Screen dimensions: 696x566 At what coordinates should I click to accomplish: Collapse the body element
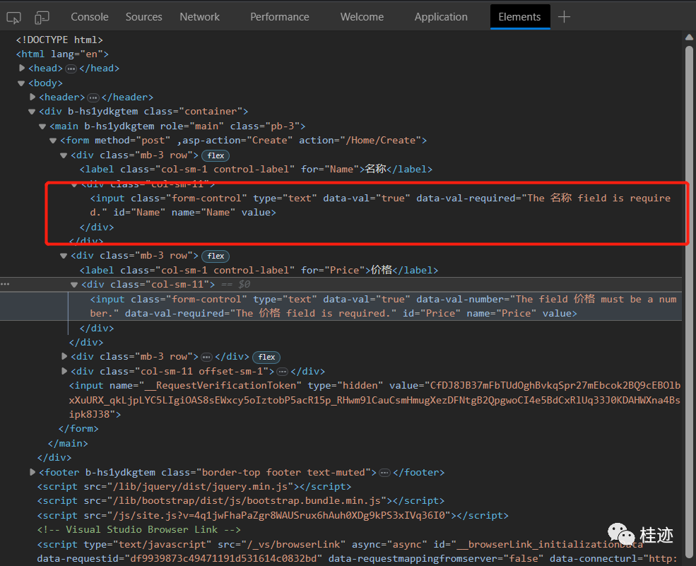click(x=21, y=83)
